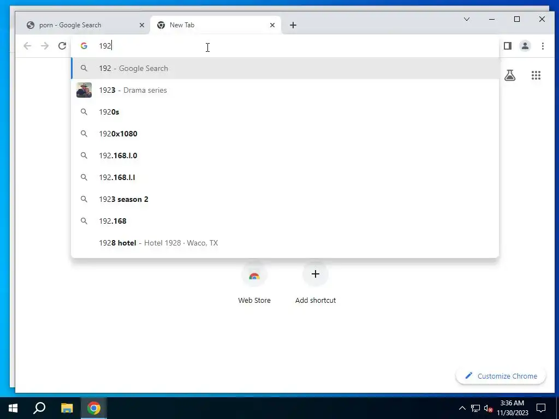Open Chrome's three-dot menu

point(543,46)
